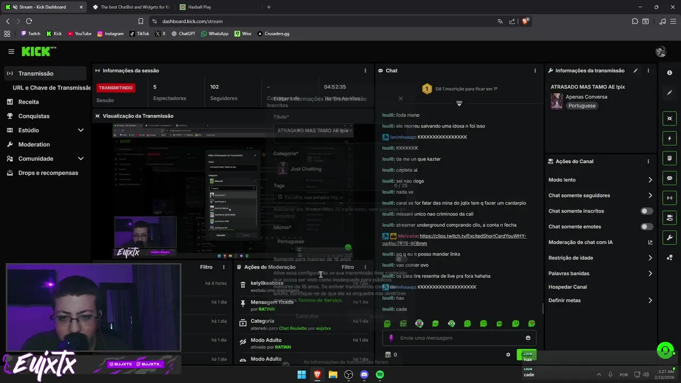Expand Palavras banidas options
This screenshot has width=681, height=383.
point(650,273)
